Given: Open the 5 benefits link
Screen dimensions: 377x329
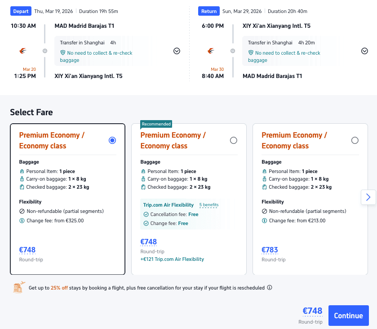Looking at the screenshot, I should [x=209, y=205].
